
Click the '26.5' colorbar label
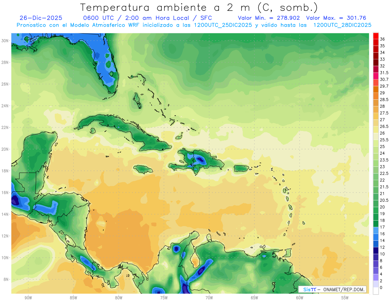[x=384, y=126]
